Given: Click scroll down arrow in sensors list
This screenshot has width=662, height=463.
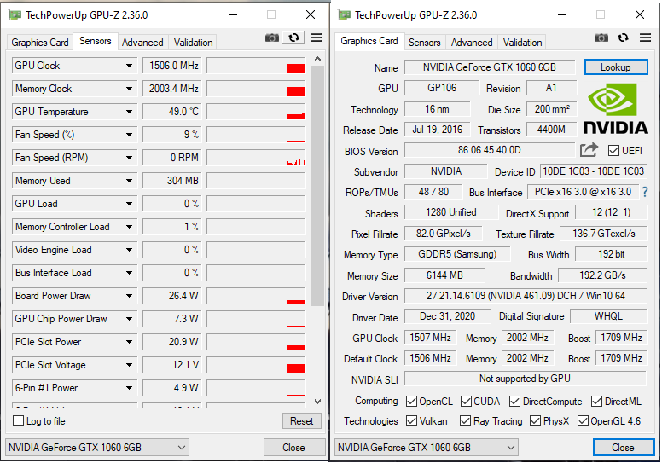Looking at the screenshot, I should (x=318, y=402).
